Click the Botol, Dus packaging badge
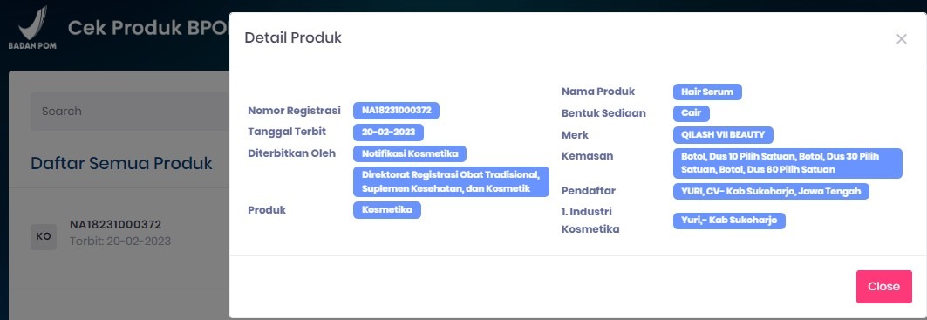Image resolution: width=927 pixels, height=320 pixels. pos(787,163)
